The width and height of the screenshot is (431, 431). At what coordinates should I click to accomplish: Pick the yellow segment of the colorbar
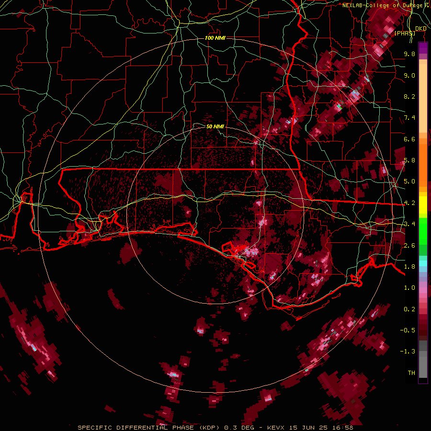click(423, 205)
